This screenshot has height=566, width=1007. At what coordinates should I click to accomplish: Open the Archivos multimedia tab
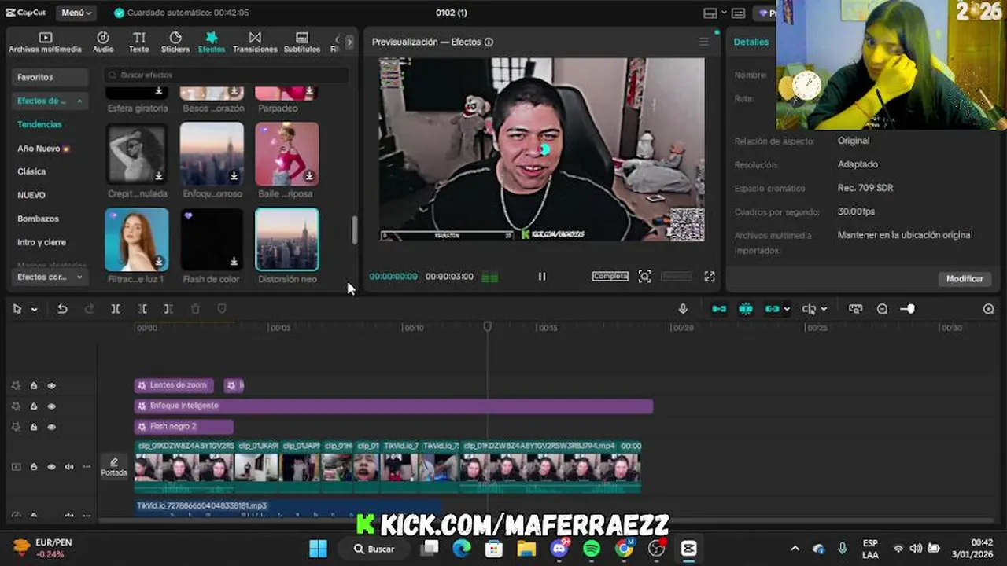coord(45,42)
